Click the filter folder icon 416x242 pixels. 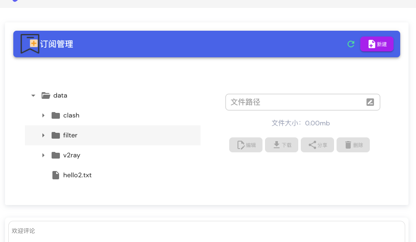(56, 135)
